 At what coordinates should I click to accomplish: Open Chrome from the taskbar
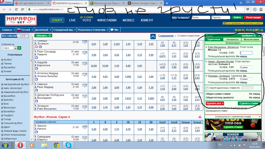56,145
